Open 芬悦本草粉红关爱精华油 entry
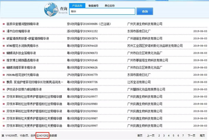Screen dimensions: 209x140 tap(34, 126)
